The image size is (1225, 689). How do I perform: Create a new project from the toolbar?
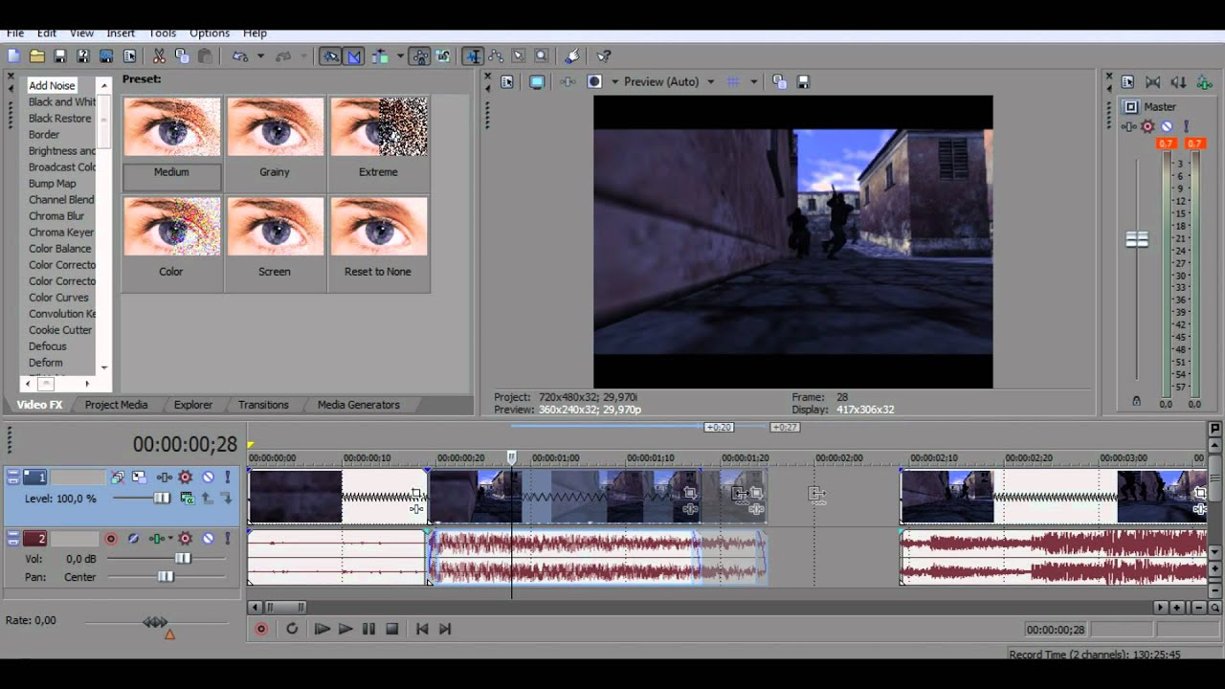point(13,56)
